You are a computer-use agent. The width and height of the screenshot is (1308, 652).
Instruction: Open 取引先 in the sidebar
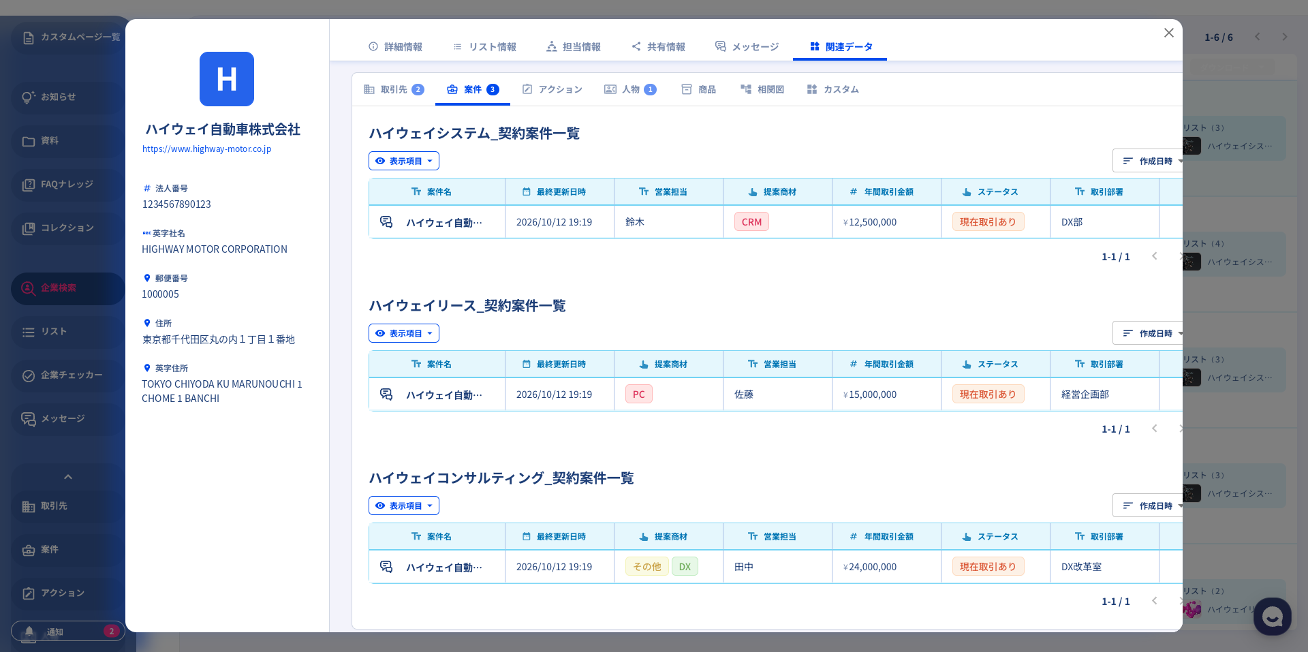click(x=67, y=506)
